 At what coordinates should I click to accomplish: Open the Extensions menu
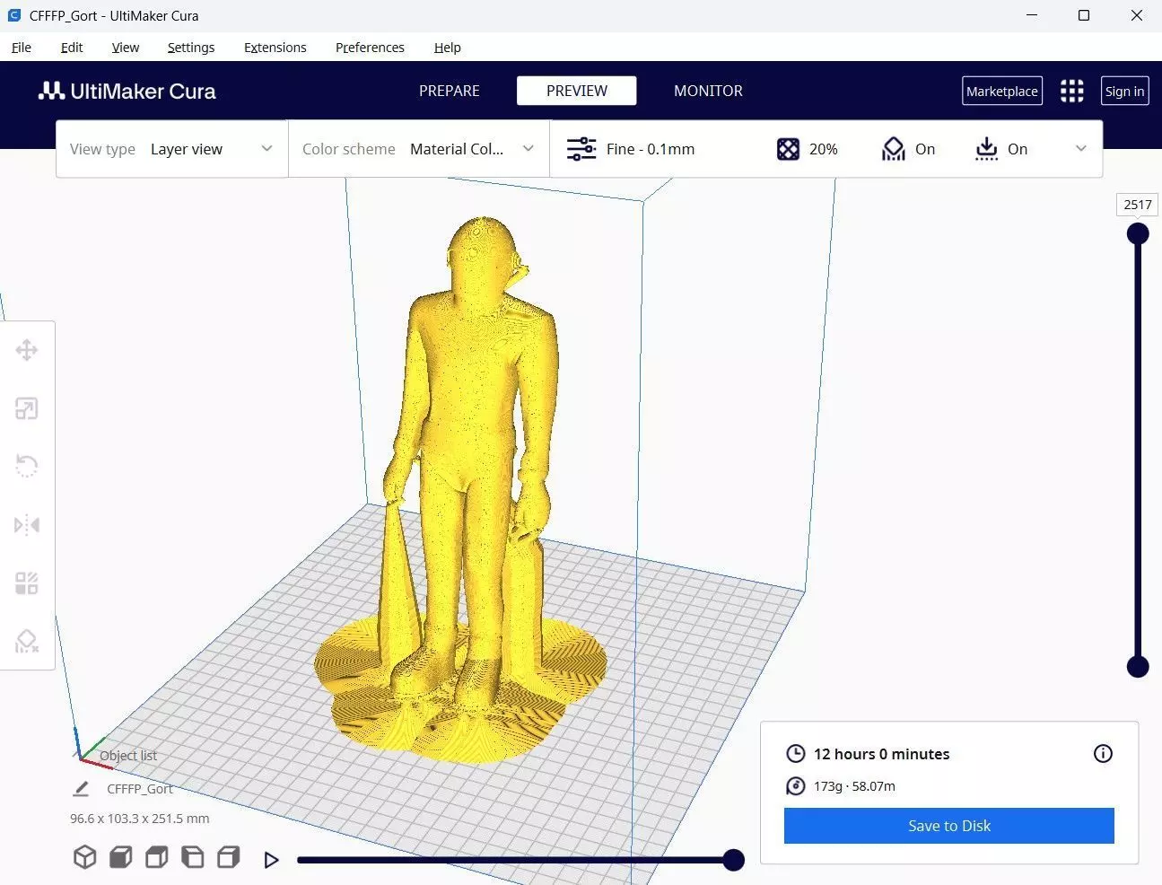(x=275, y=48)
